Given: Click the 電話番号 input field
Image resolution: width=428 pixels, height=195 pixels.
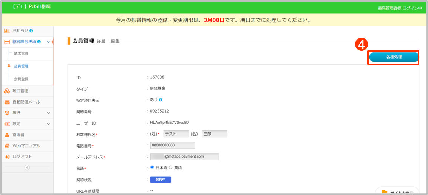Looking at the screenshot, I should [173, 145].
